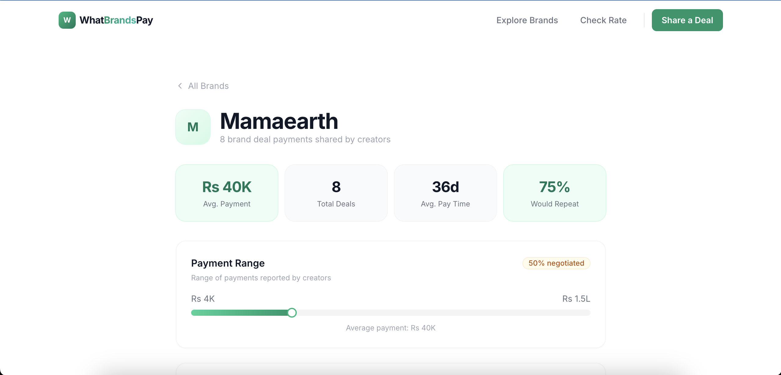
Task: Click the Mamaearth brand name heading
Action: click(278, 121)
